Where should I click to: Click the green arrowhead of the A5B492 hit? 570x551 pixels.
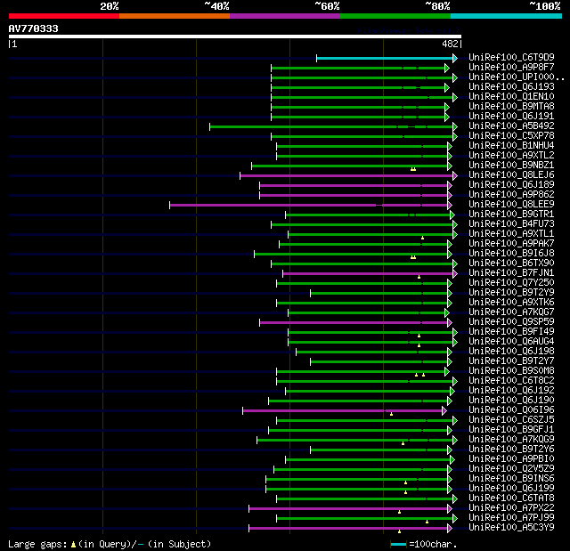coord(455,126)
